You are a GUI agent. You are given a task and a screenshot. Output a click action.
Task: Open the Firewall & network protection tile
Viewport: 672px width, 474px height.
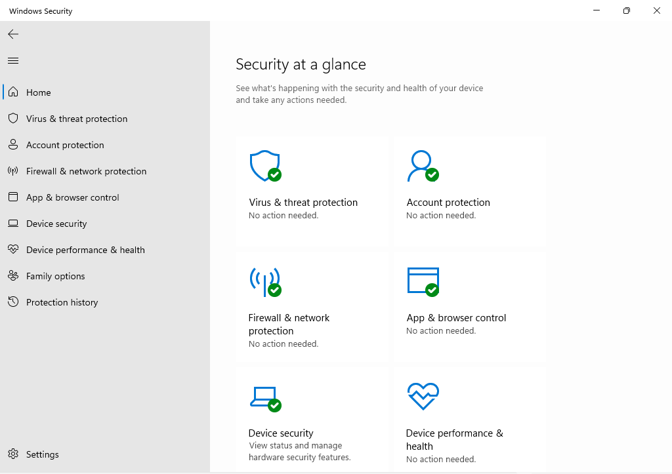click(x=312, y=306)
